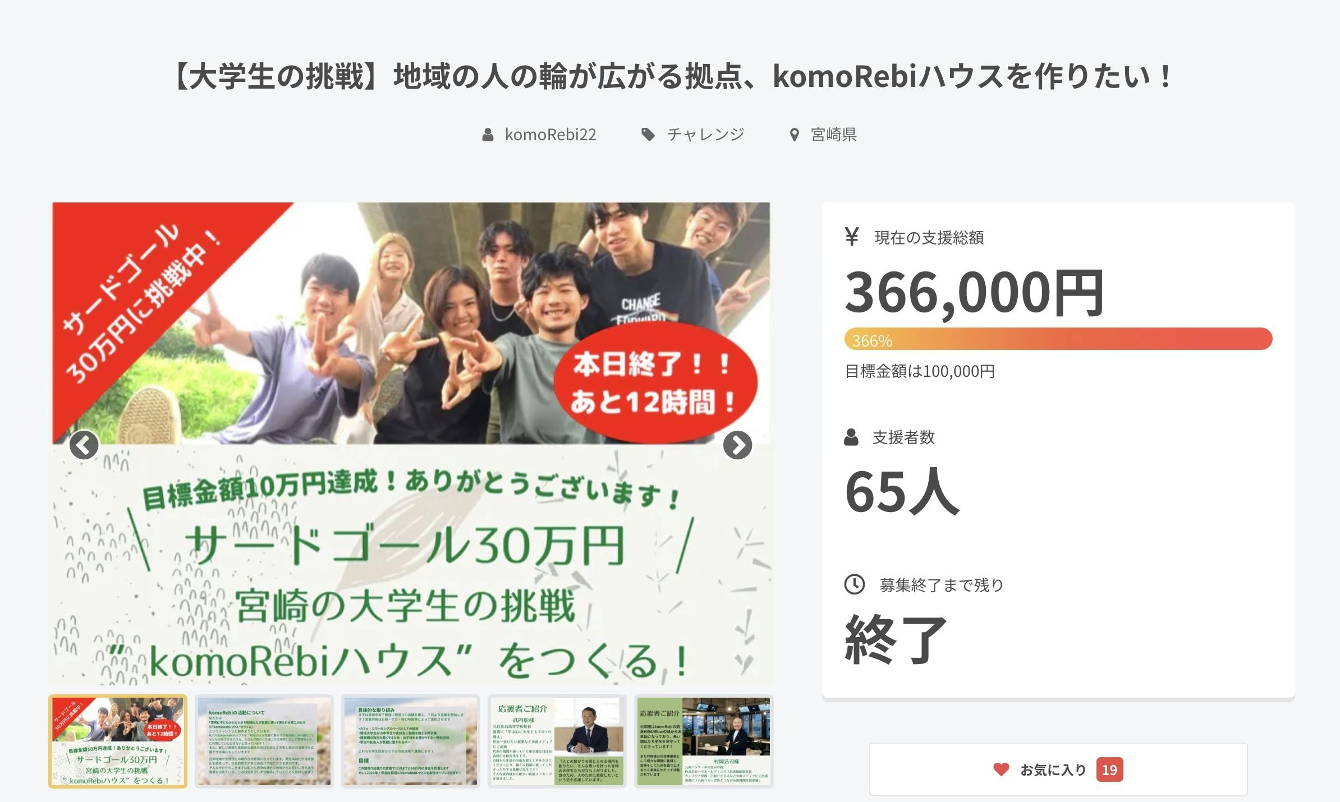Screen dimensions: 1340x802
Task: Click the main campaign slideshow image
Action: click(411, 443)
